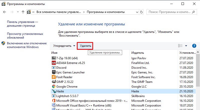Select the AIDA64 Extreme icon

(54, 63)
